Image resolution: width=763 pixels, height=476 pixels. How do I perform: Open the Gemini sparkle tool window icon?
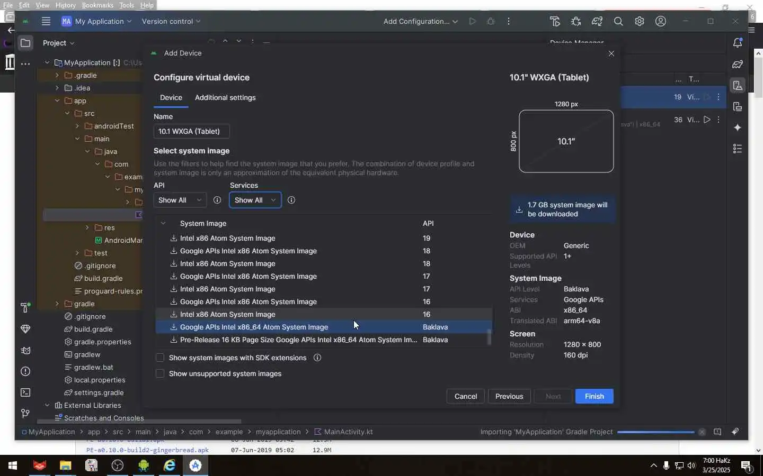tap(738, 127)
